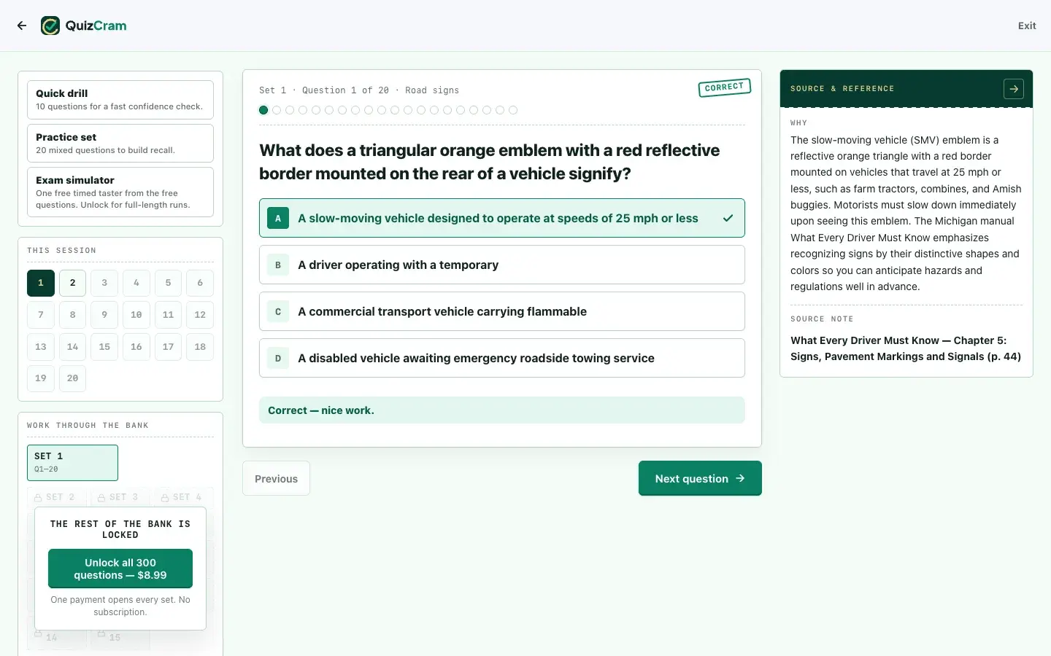Screen dimensions: 1051x656
Task: Select answer A slow-moving vehicle
Action: click(x=502, y=218)
